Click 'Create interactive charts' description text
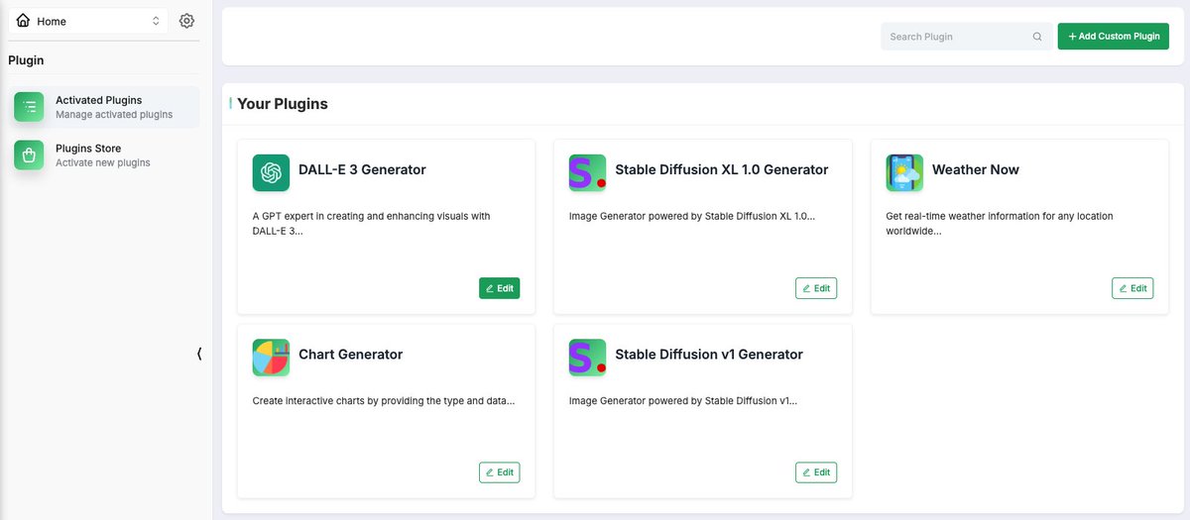The height and width of the screenshot is (520, 1190). tap(384, 401)
